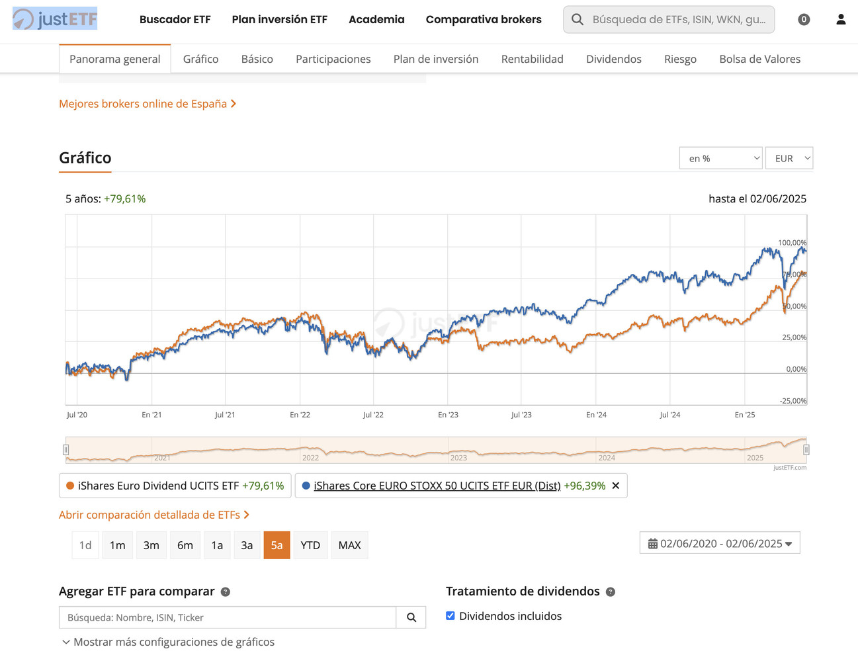The width and height of the screenshot is (858, 657).
Task: Click the left handle of the chart range navigator
Action: (65, 450)
